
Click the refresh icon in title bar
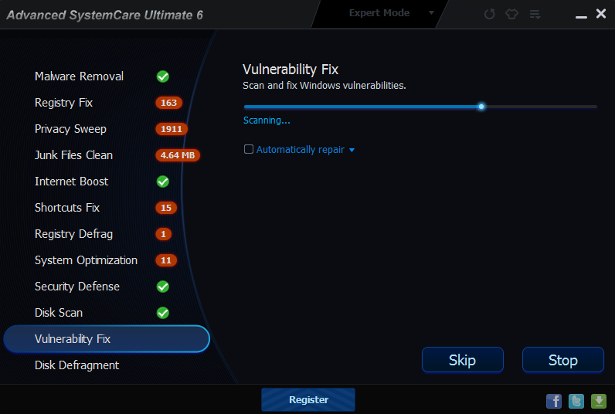coord(489,14)
